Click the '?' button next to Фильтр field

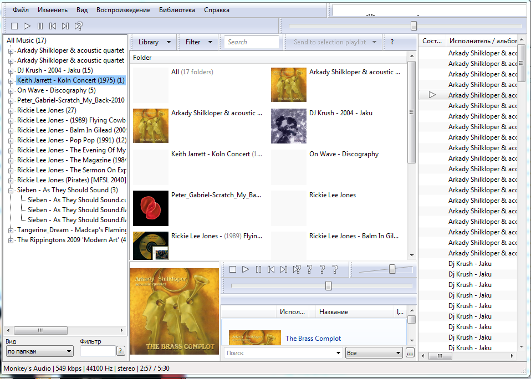120,351
